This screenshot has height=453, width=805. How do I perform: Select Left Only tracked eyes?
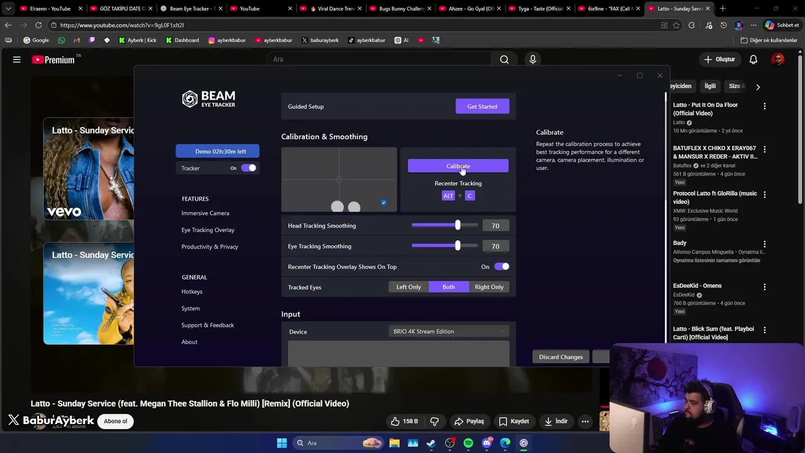click(x=409, y=287)
